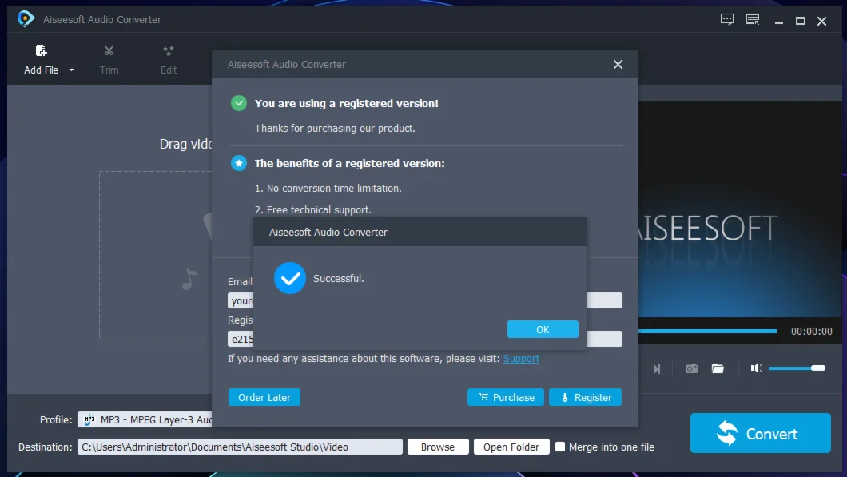Maximize the main application window
This screenshot has height=477, width=847.
(x=801, y=21)
